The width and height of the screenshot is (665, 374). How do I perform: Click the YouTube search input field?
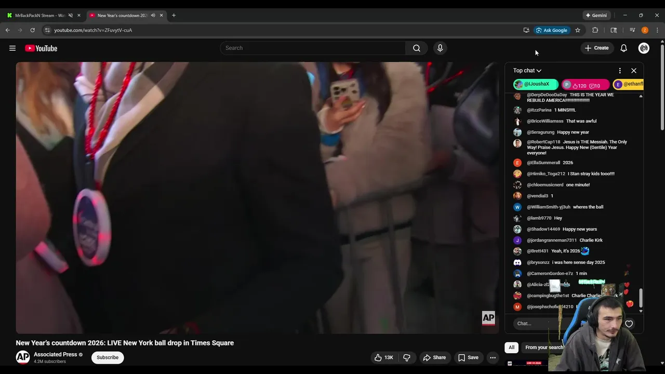coord(313,48)
